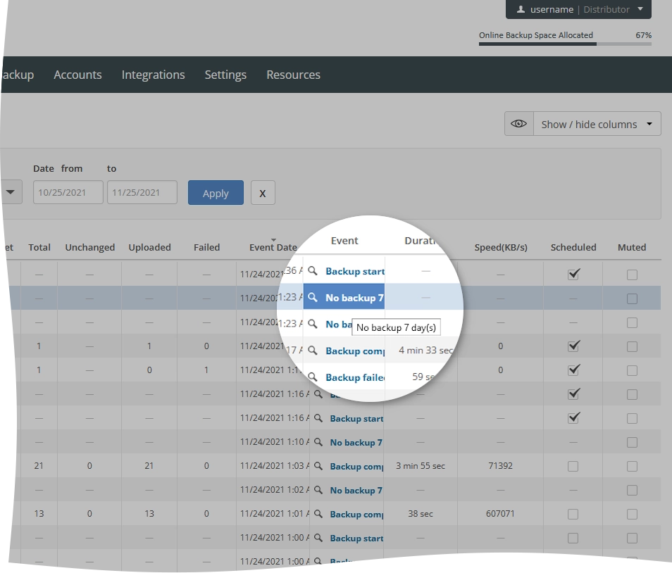
Task: Check Scheduled in the 3 min 55 sec row
Action: pos(573,466)
